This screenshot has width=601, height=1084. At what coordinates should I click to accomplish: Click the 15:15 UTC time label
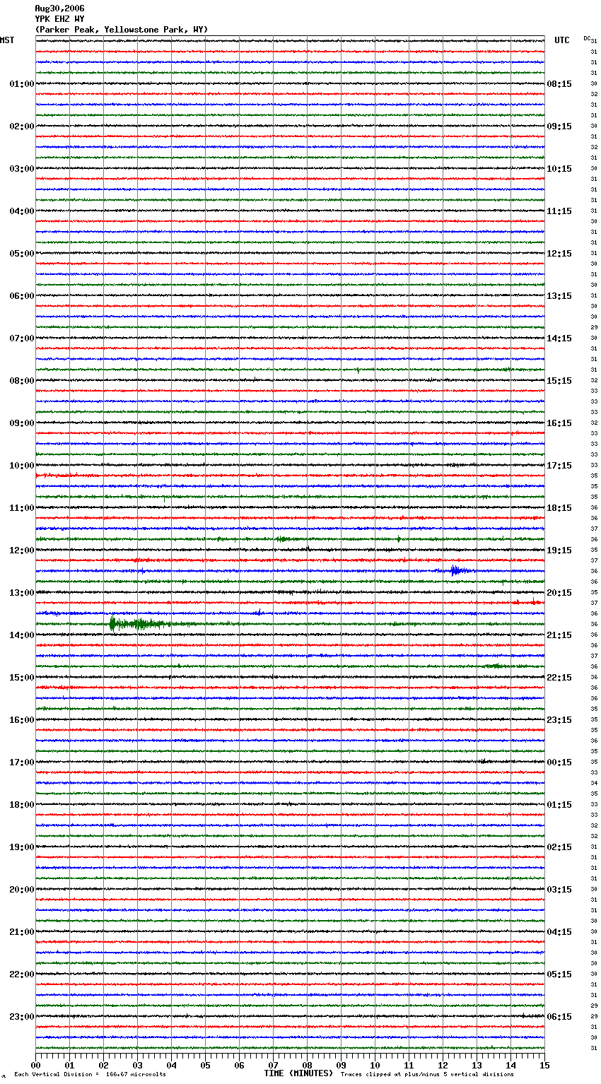click(559, 381)
